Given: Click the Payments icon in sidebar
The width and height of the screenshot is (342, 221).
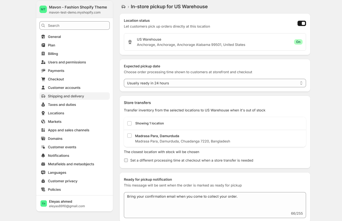Looking at the screenshot, I should pyautogui.click(x=43, y=71).
